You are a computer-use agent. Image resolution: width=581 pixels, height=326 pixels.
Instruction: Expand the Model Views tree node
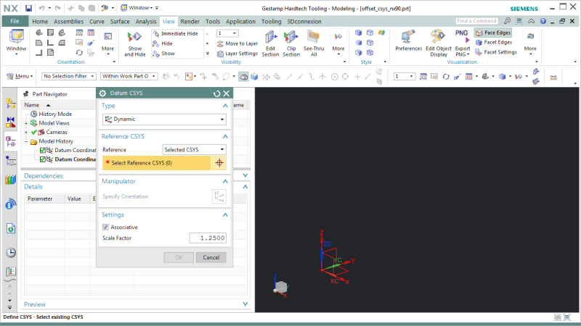click(26, 123)
